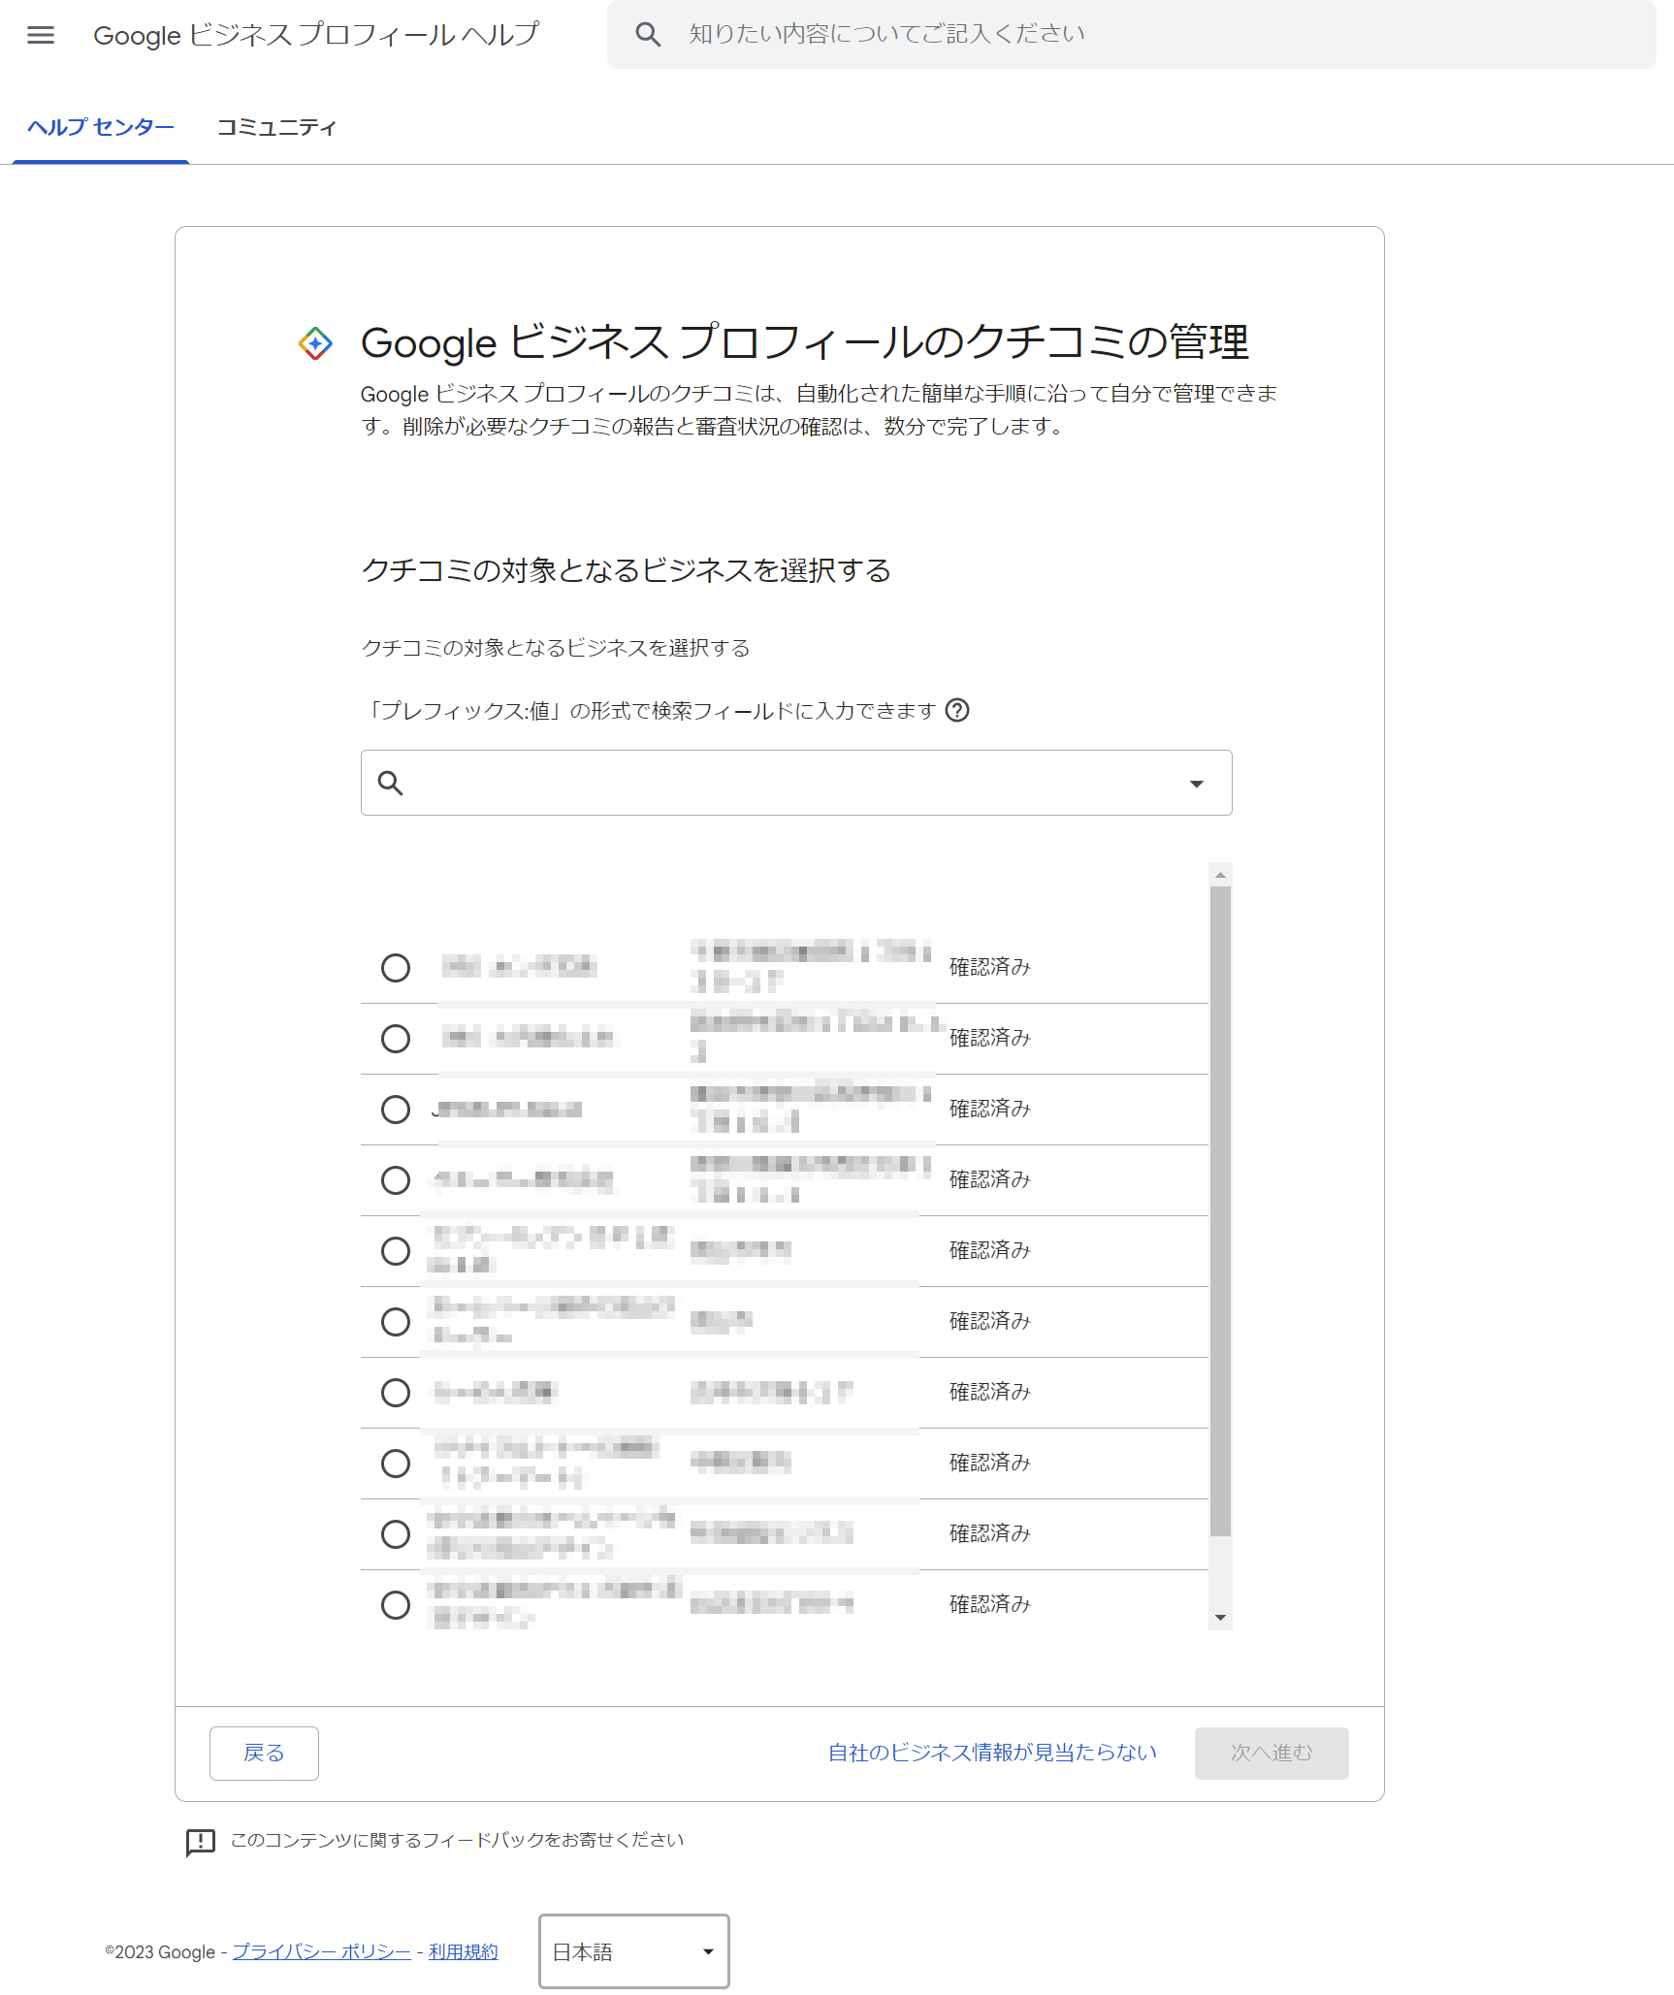Click the search magnifier icon in header
Screen dimensions: 1674x1995
pos(648,35)
